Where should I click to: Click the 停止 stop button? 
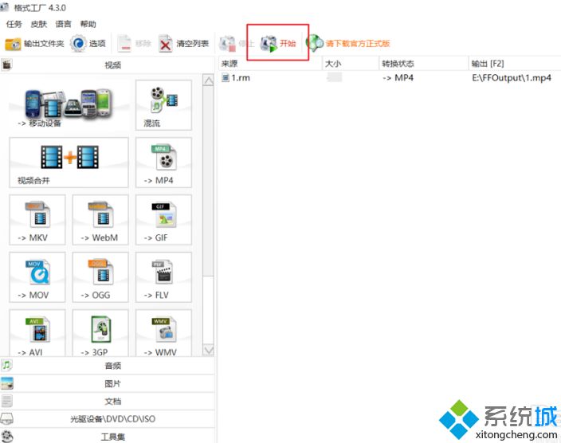pos(237,44)
